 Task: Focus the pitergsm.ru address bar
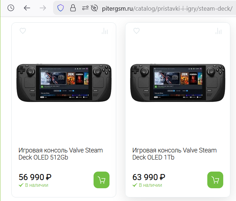pyautogui.click(x=167, y=8)
